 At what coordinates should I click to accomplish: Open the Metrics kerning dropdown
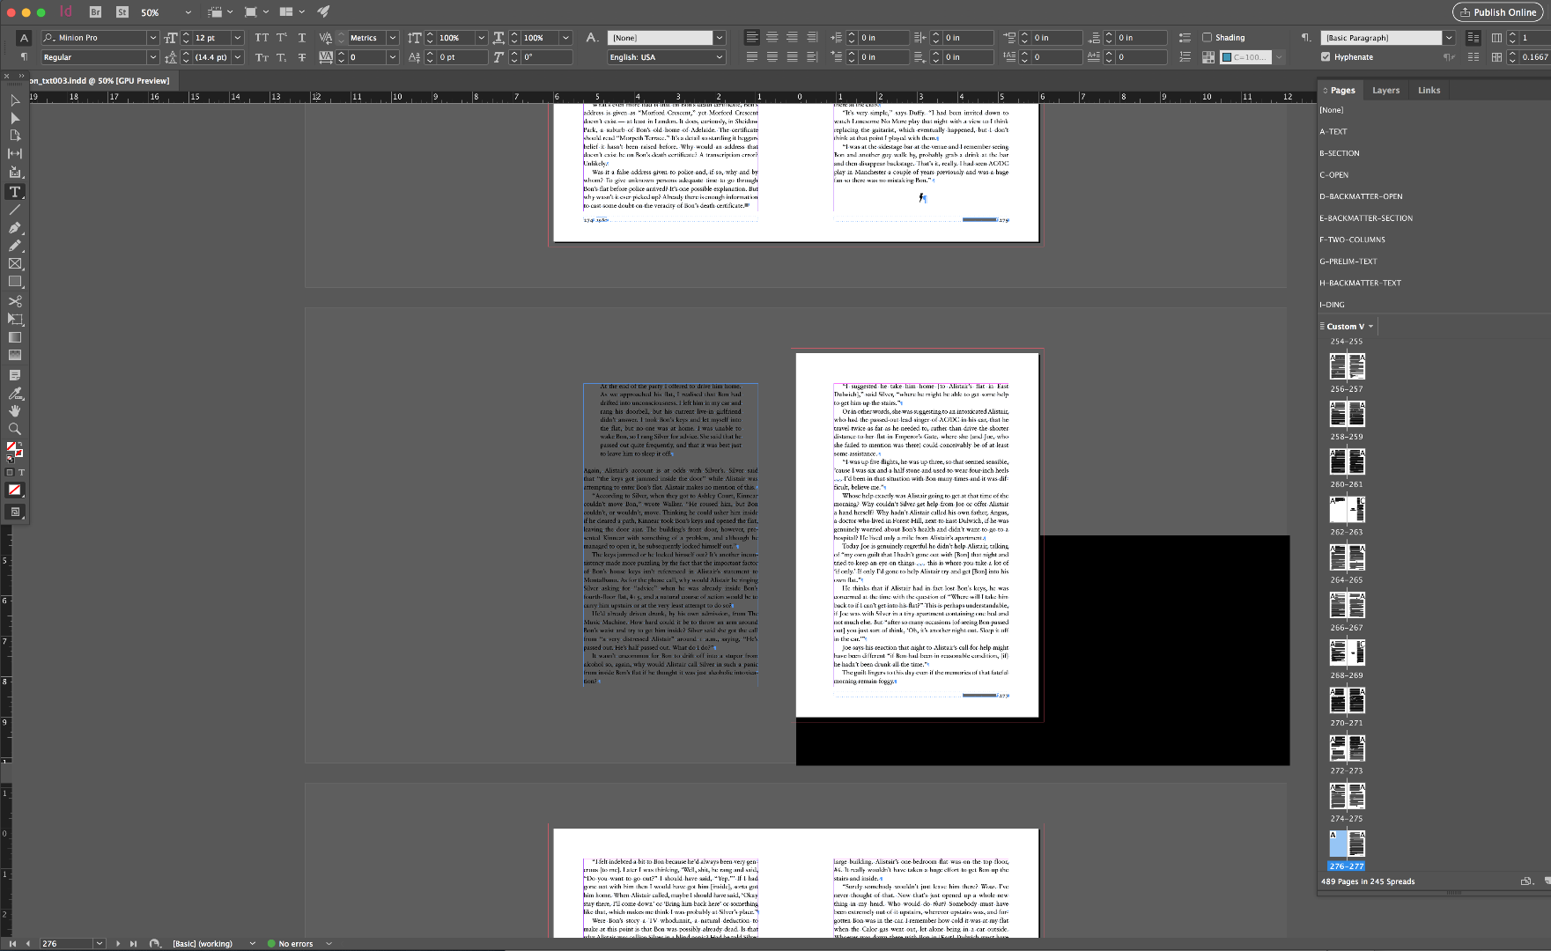click(392, 38)
